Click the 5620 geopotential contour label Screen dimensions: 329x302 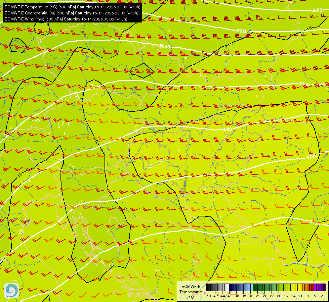pos(242,31)
